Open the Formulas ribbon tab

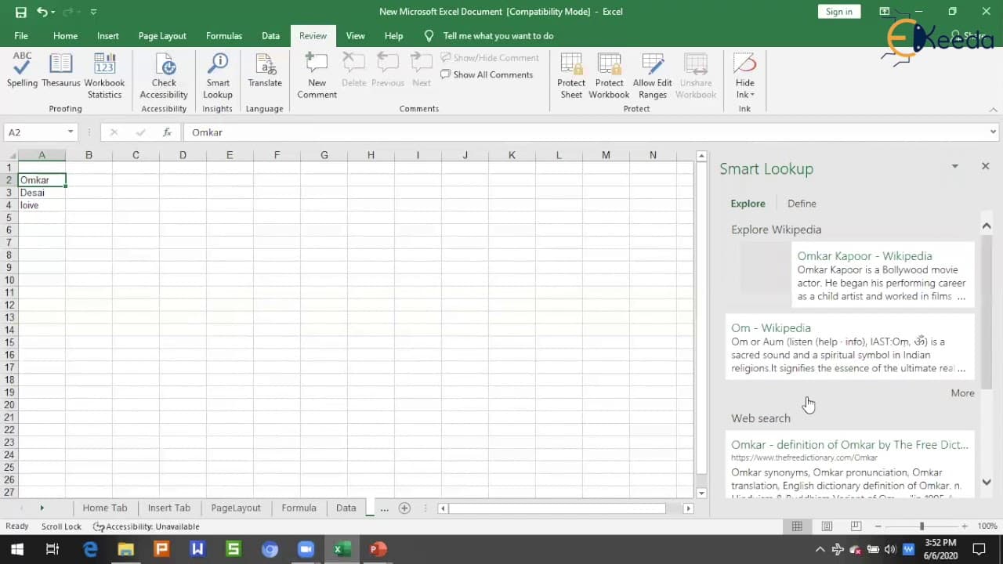pos(224,36)
